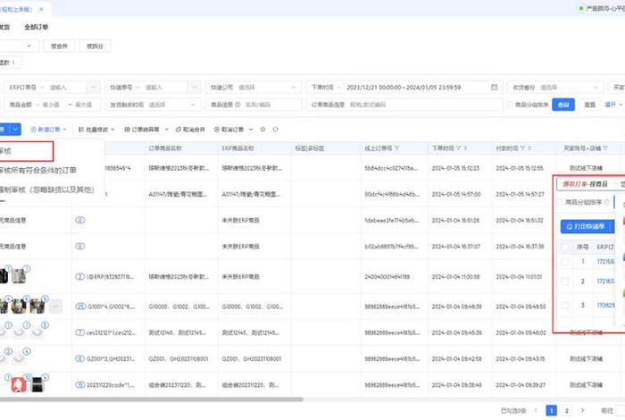Click filter icon on 线上订单号 column
Screen dimensions: 625x420
396,148
